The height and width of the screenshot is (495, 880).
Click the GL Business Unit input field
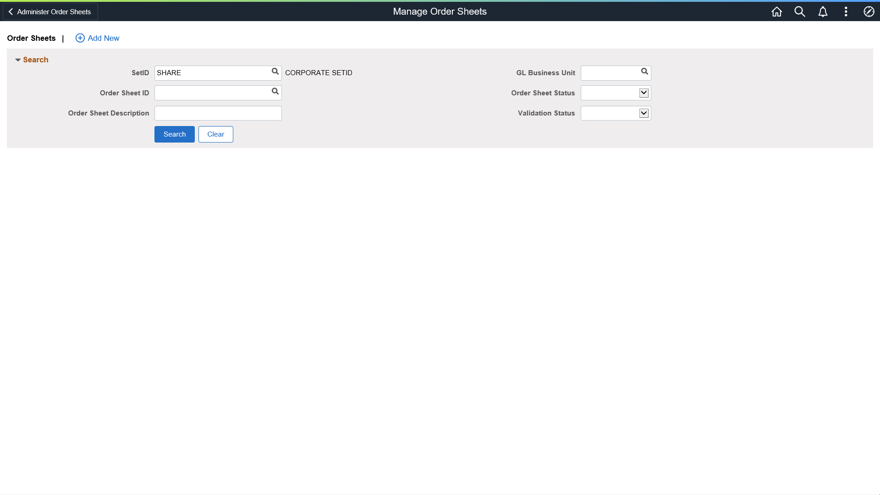click(x=610, y=72)
